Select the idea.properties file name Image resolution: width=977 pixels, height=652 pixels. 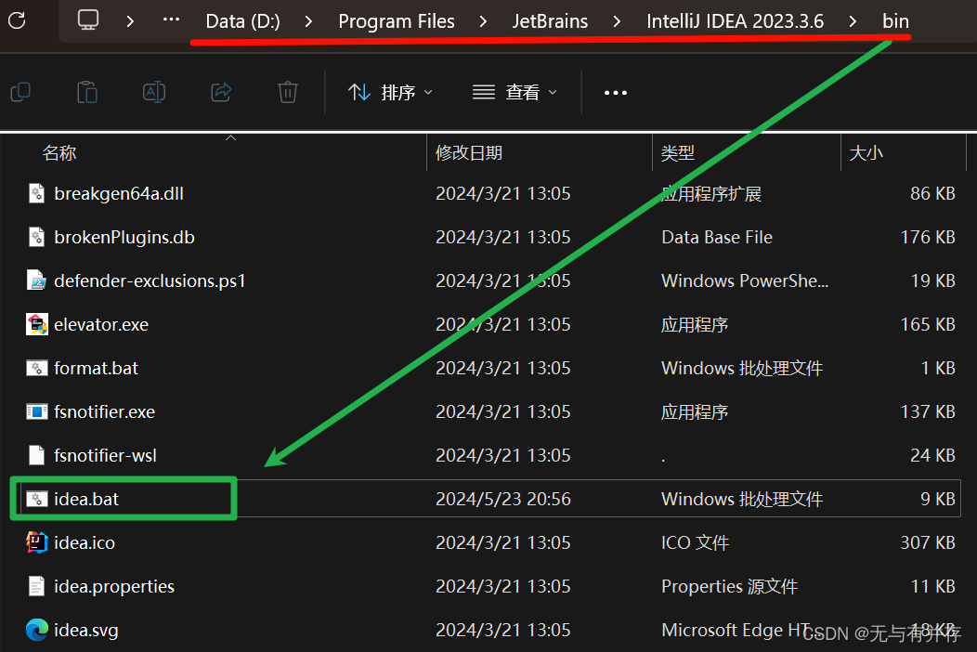[114, 586]
